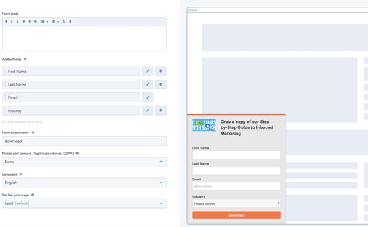The image size is (368, 227).
Task: Show info tooltip next to Added fields
Action: point(25,59)
